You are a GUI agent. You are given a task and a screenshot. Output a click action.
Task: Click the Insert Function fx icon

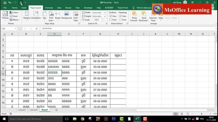click(36, 28)
